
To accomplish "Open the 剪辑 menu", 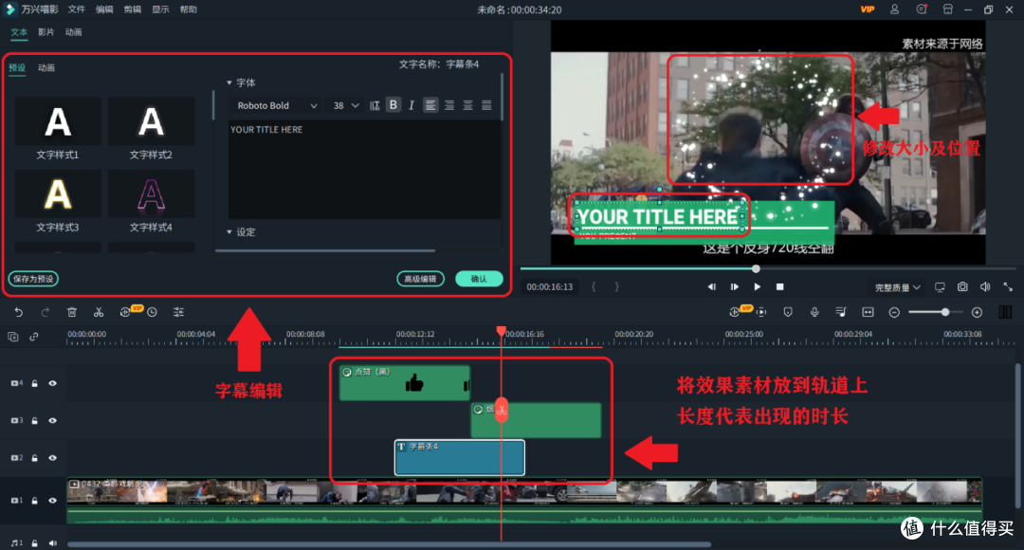I will point(133,9).
